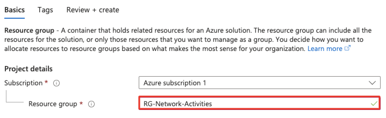Image resolution: width=386 pixels, height=118 pixels.
Task: Click the description paragraph about allocating resources
Action: [188, 39]
